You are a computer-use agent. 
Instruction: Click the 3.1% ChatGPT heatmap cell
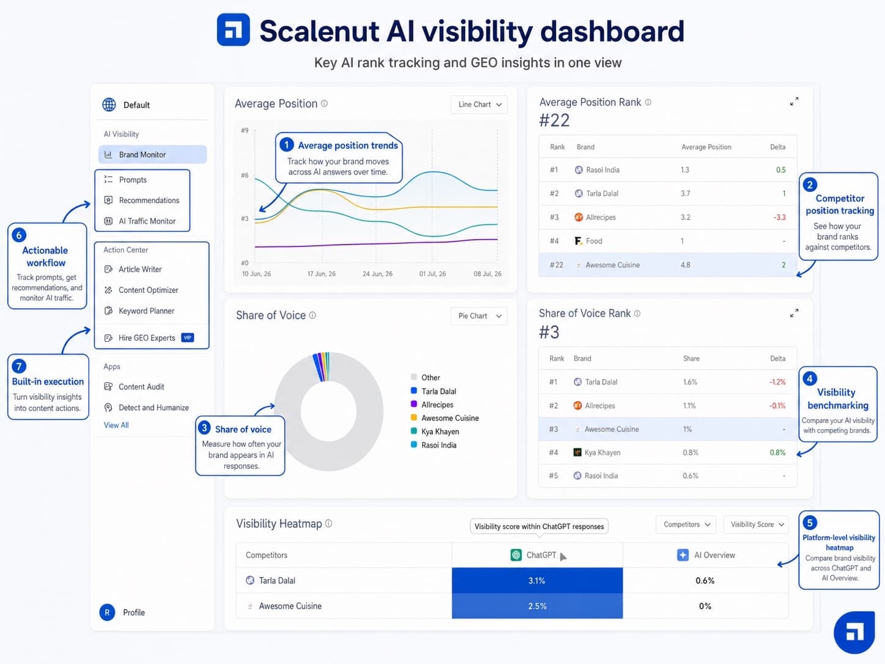tap(537, 580)
